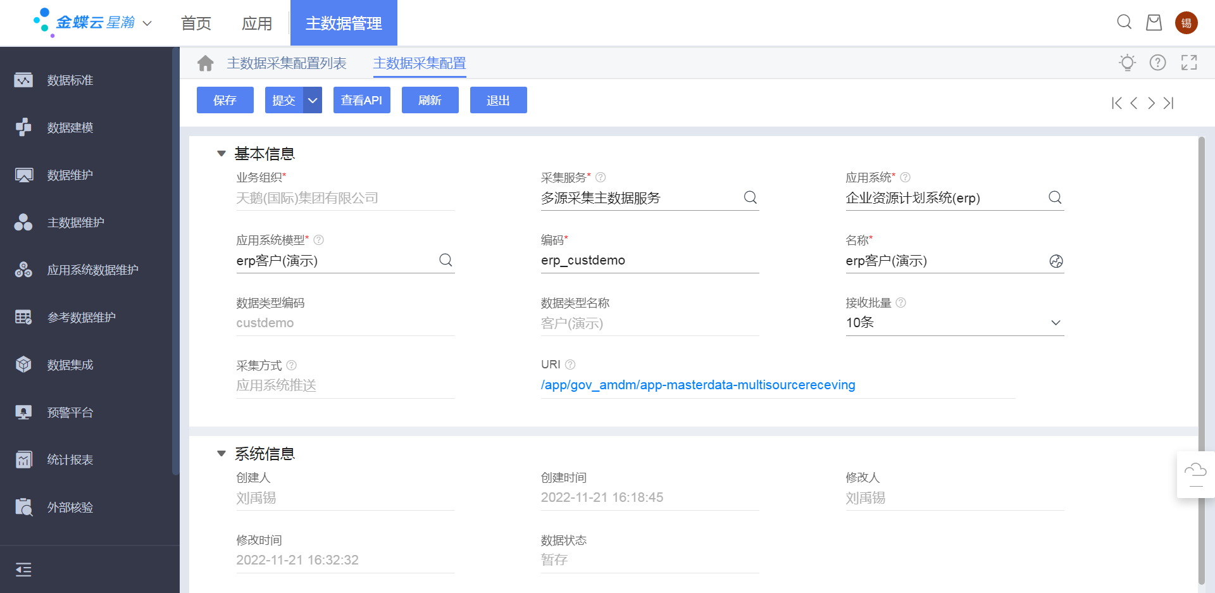Go to the next record
Viewport: 1215px width, 593px height.
point(1151,103)
